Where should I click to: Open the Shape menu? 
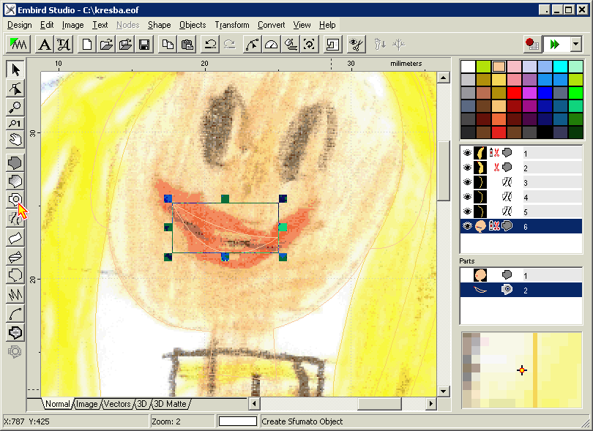click(159, 25)
